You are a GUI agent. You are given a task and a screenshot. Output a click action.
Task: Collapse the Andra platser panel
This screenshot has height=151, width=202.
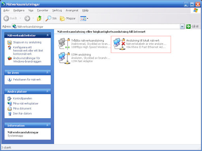(x=47, y=91)
